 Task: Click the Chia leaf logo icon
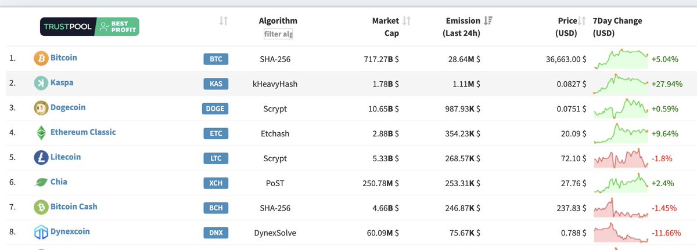41,182
